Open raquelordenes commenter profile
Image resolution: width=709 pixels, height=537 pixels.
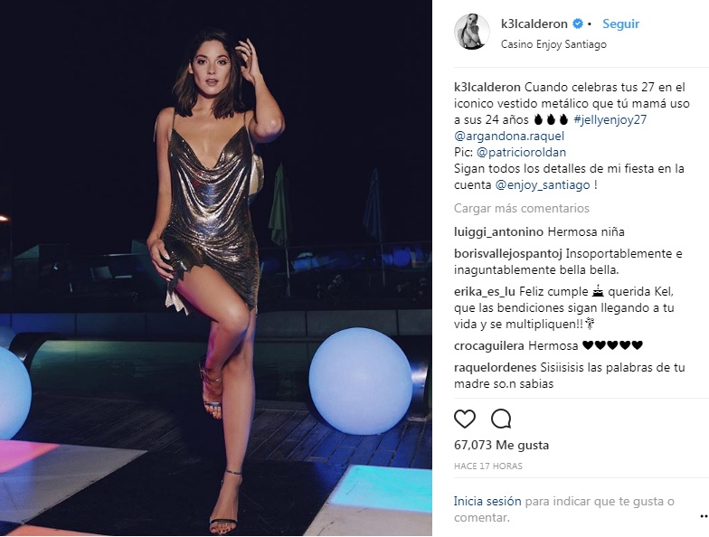click(x=496, y=367)
